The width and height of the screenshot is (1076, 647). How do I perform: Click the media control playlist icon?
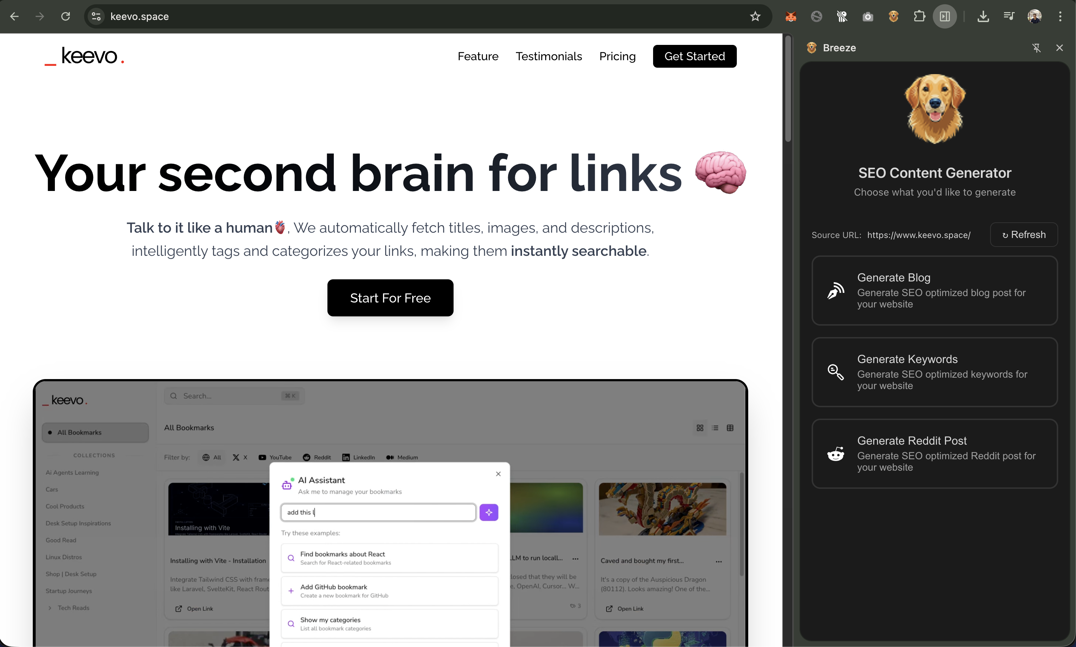pos(1009,17)
